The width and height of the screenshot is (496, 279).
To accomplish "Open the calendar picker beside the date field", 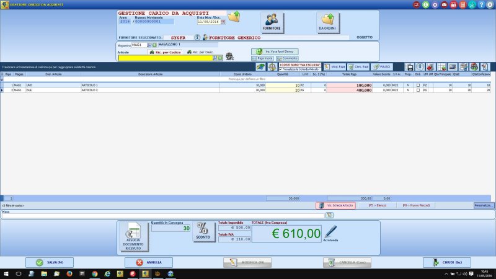I will 223,22.
